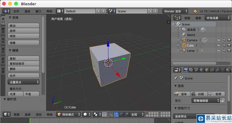This screenshot has width=232, height=123.
Task: Select the Modifiers properties tab icon
Action: coord(217,70)
